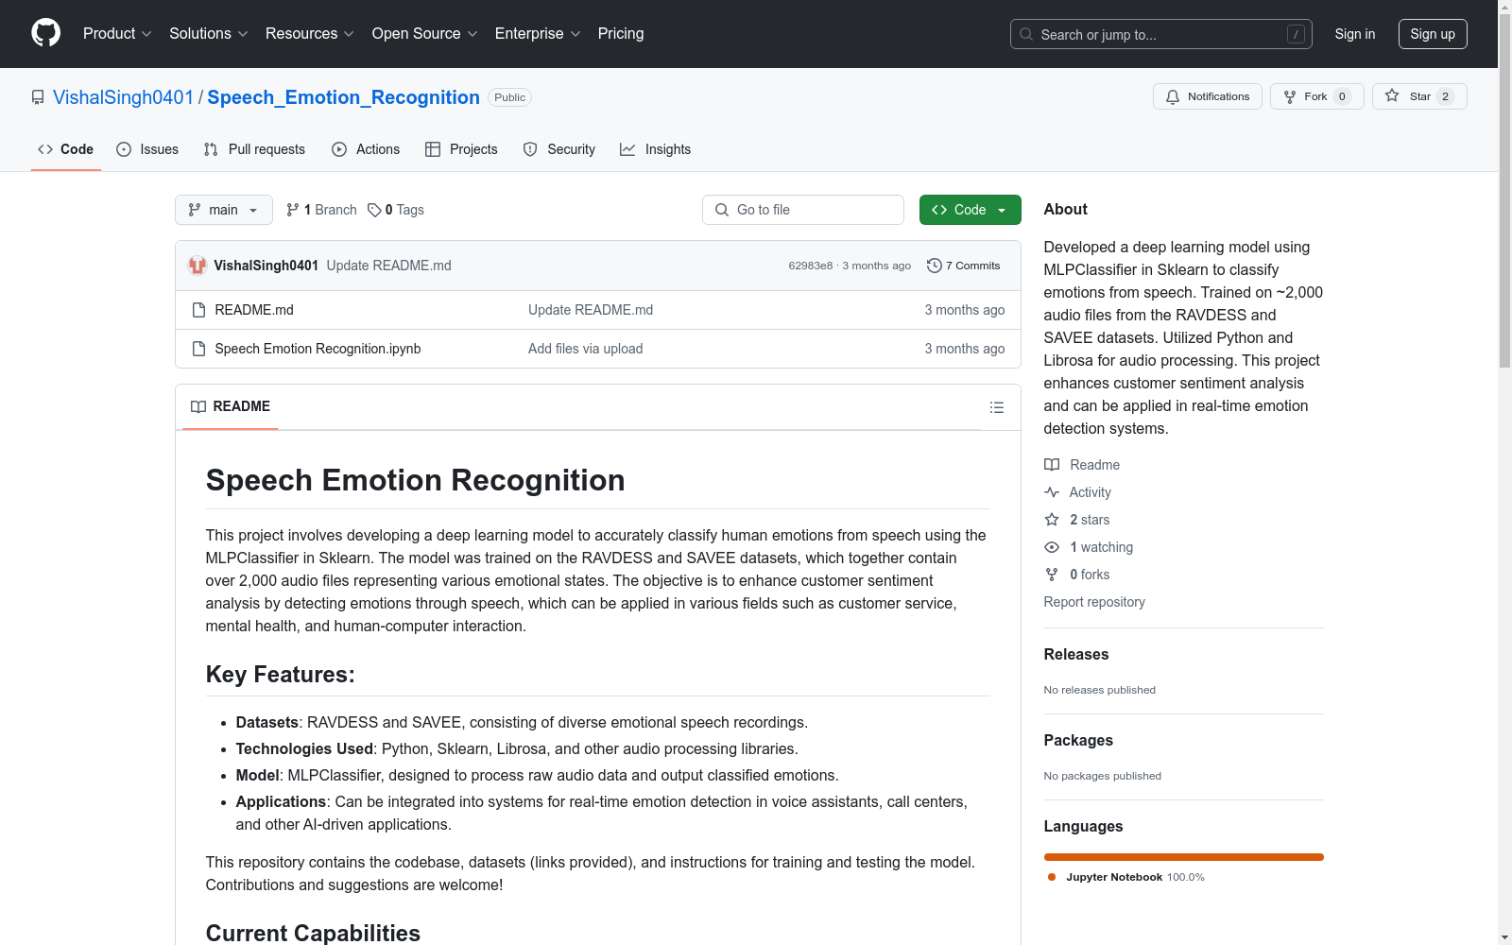Screen dimensions: 1512x945
Task: Click the Sign in link
Action: [1355, 34]
